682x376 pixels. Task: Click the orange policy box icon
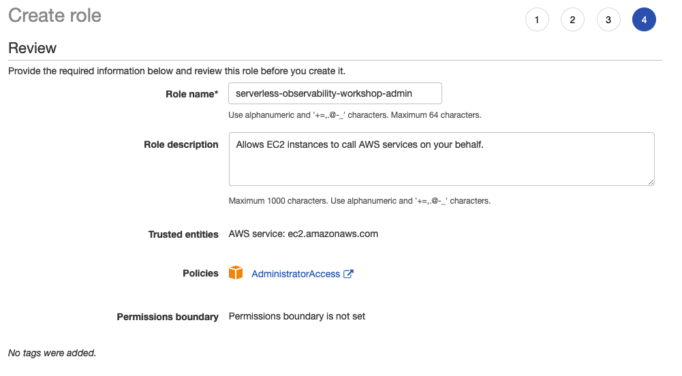(x=236, y=273)
